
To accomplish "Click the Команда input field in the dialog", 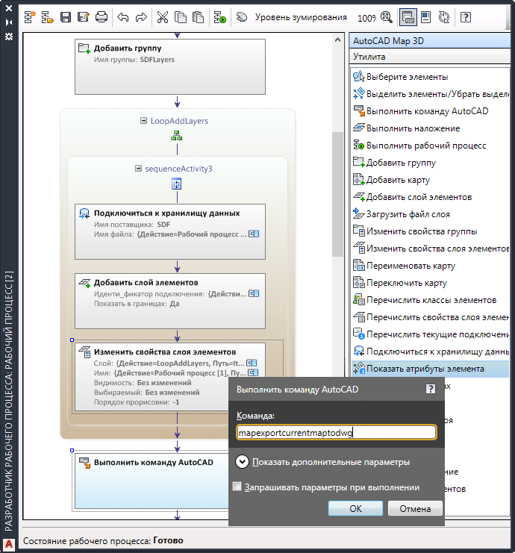I will [x=337, y=432].
